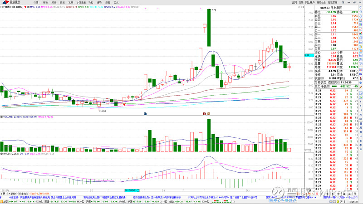The height and width of the screenshot is (204, 363).
Task: Open the 经济日报评论员 news headline
Action: click(157, 198)
